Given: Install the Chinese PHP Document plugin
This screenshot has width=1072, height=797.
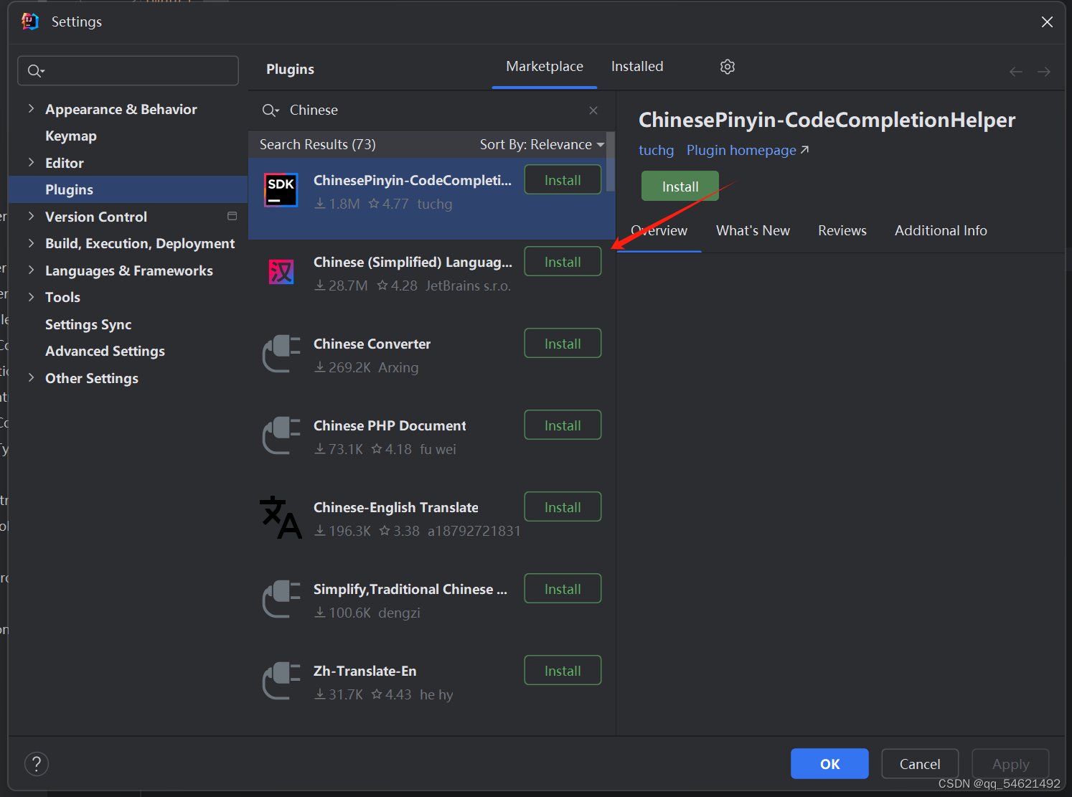Looking at the screenshot, I should (x=563, y=425).
